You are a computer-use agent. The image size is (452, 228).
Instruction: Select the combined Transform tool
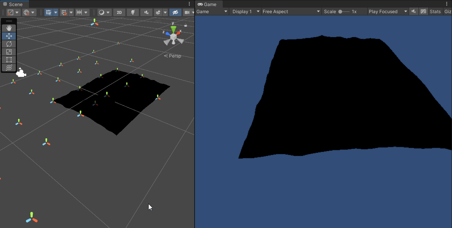pos(9,68)
